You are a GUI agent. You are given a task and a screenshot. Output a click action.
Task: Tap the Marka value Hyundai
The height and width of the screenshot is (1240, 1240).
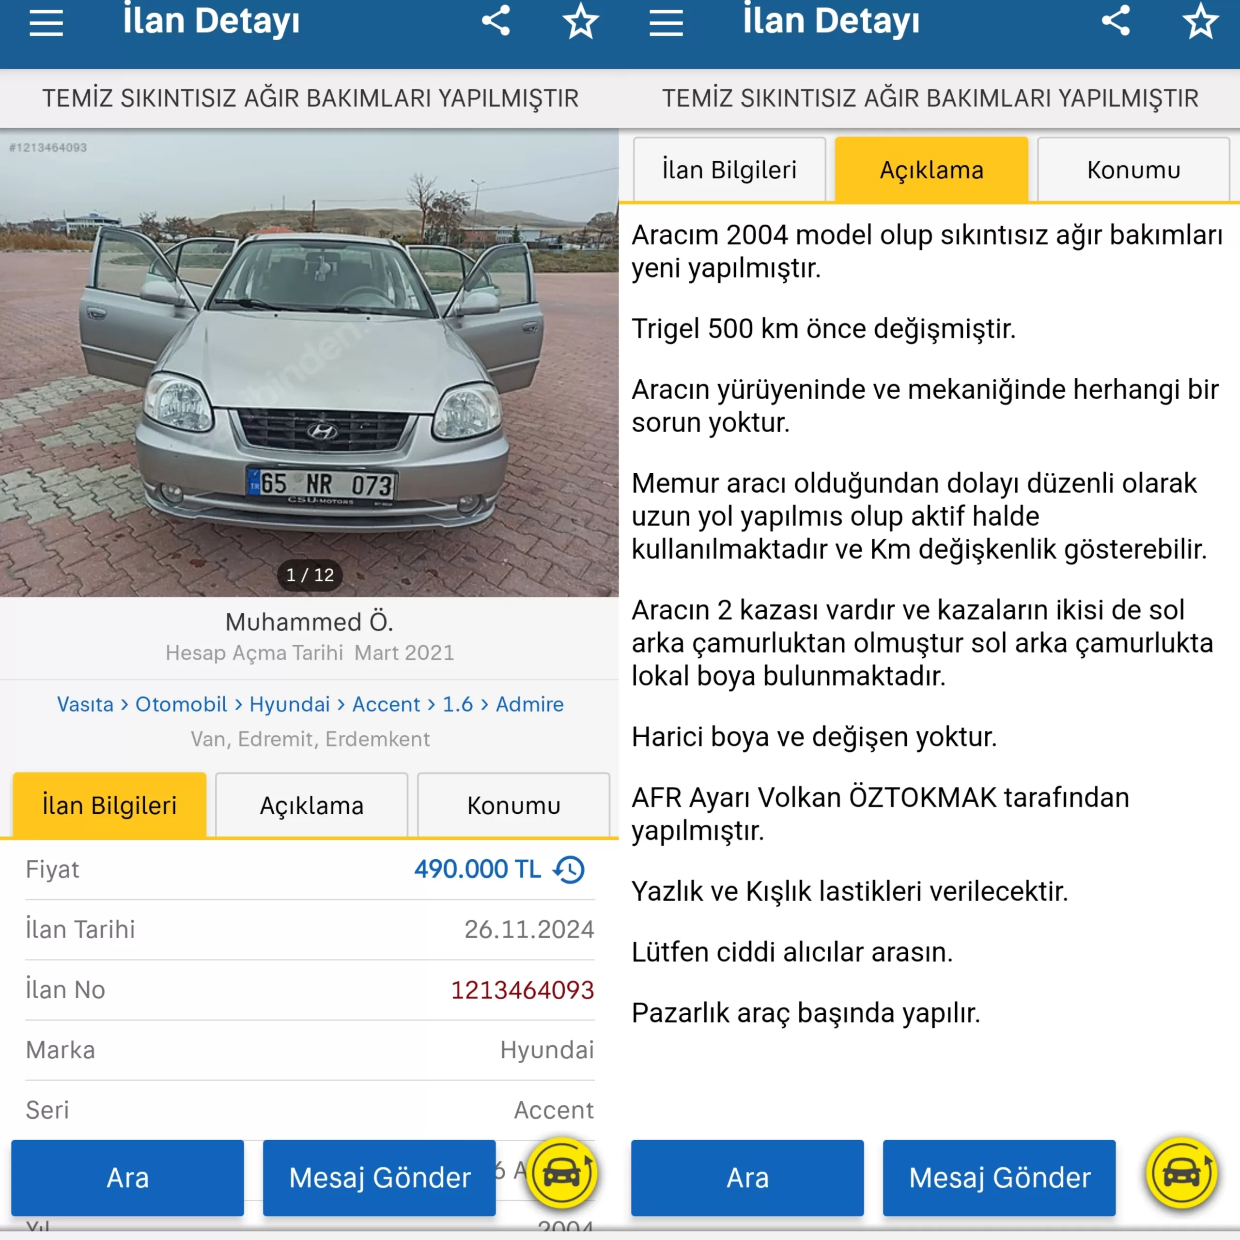click(x=547, y=1050)
